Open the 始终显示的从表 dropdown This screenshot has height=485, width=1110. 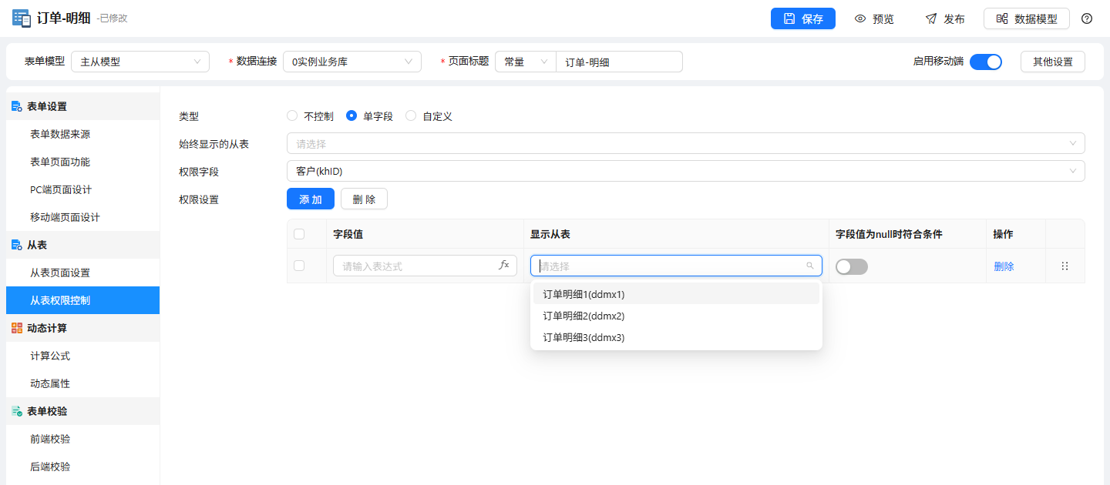coord(686,143)
